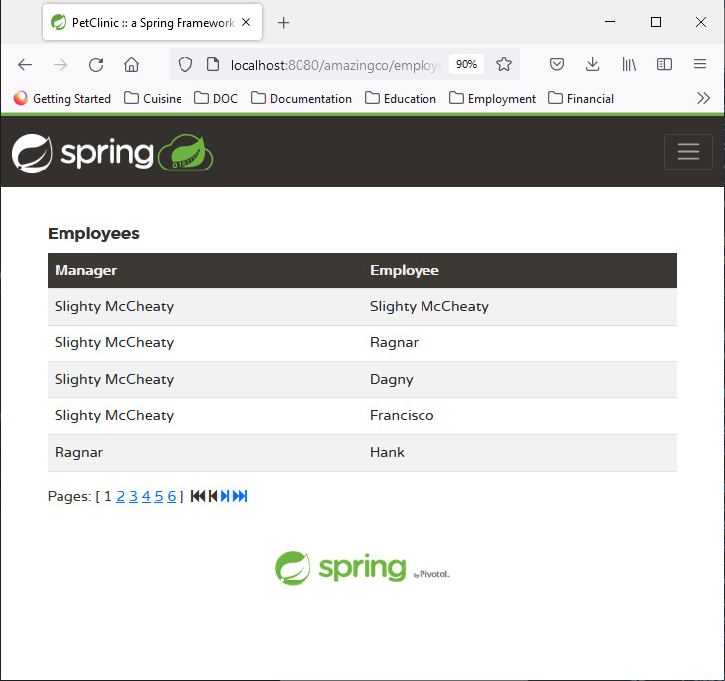Screen dimensions: 725x681
Task: Click the browser forward arrow
Action: [x=60, y=65]
